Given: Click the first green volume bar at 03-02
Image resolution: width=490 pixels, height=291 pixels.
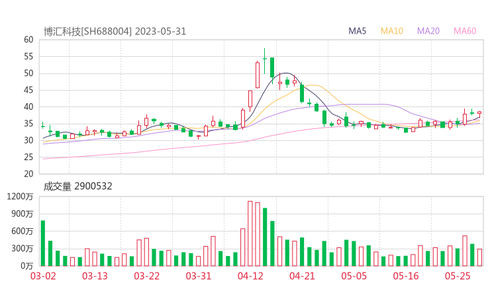Looking at the screenshot, I should (43, 243).
